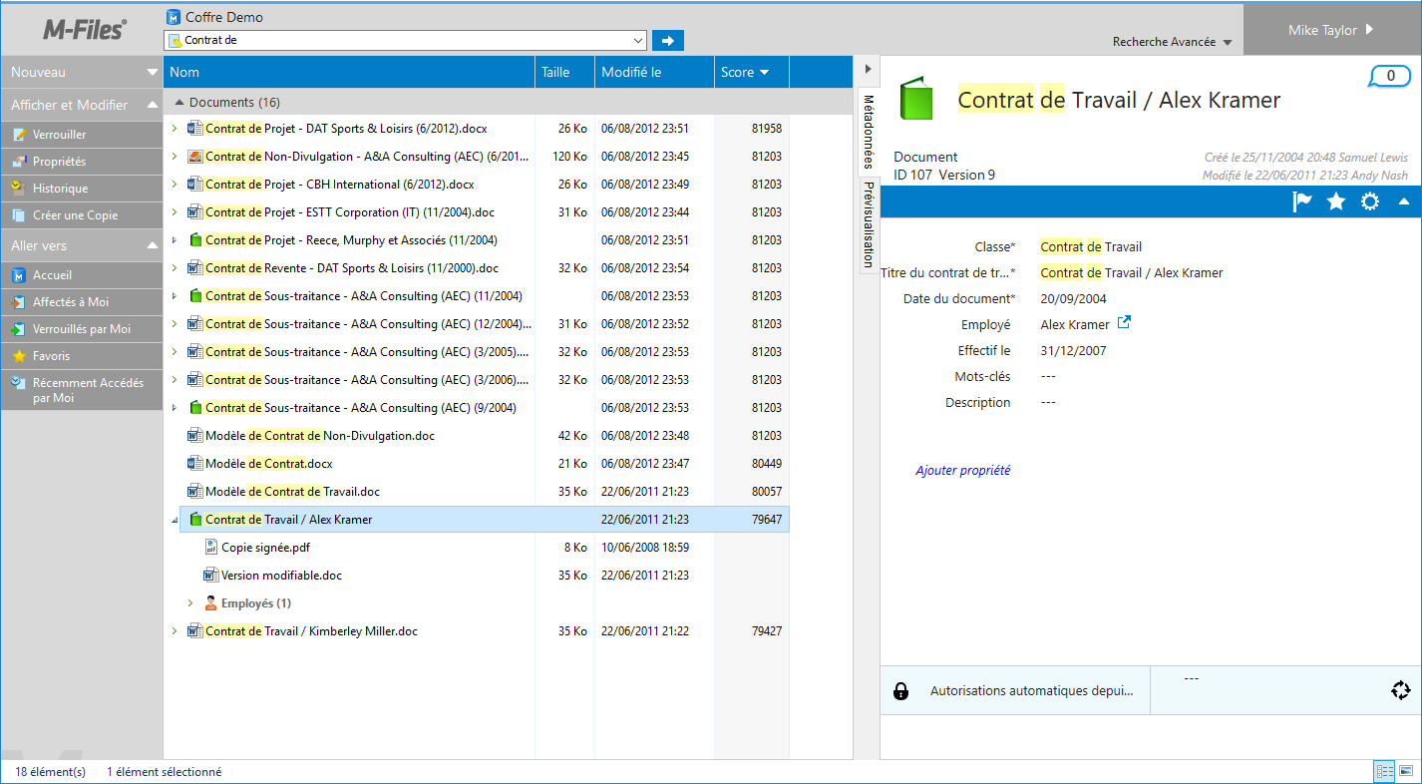This screenshot has height=784, width=1422.
Task: Click the flag icon in metadata toolbar
Action: tap(1302, 201)
